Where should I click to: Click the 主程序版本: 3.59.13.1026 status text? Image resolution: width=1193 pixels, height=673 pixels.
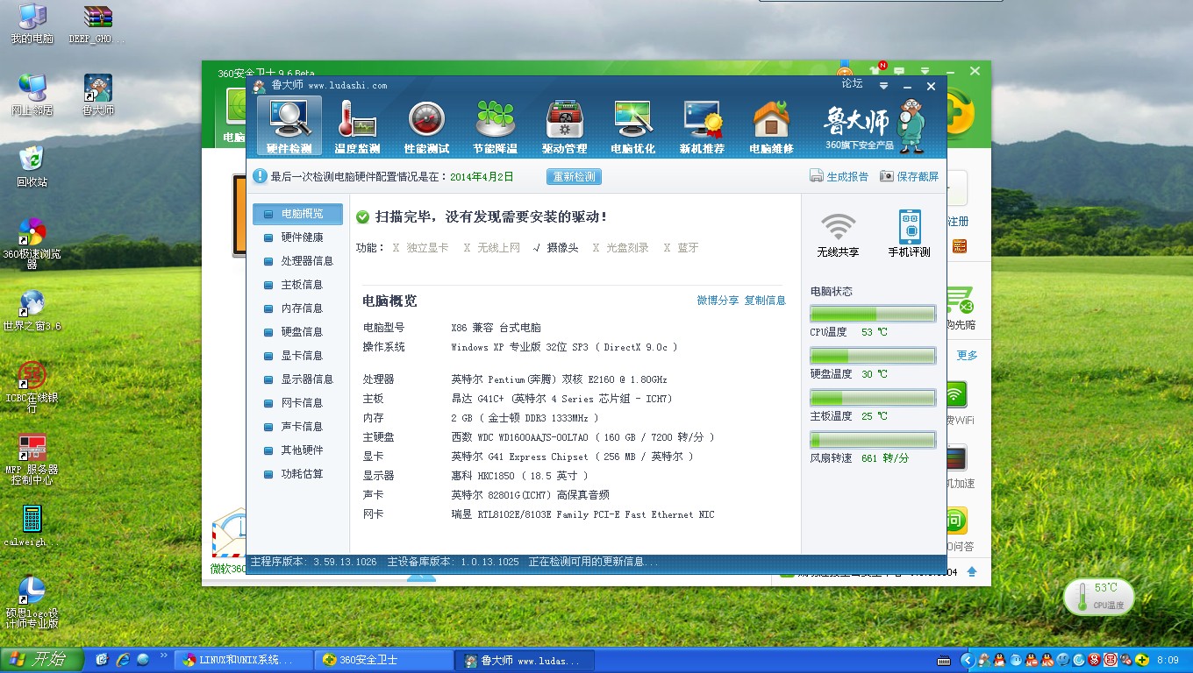pyautogui.click(x=313, y=562)
